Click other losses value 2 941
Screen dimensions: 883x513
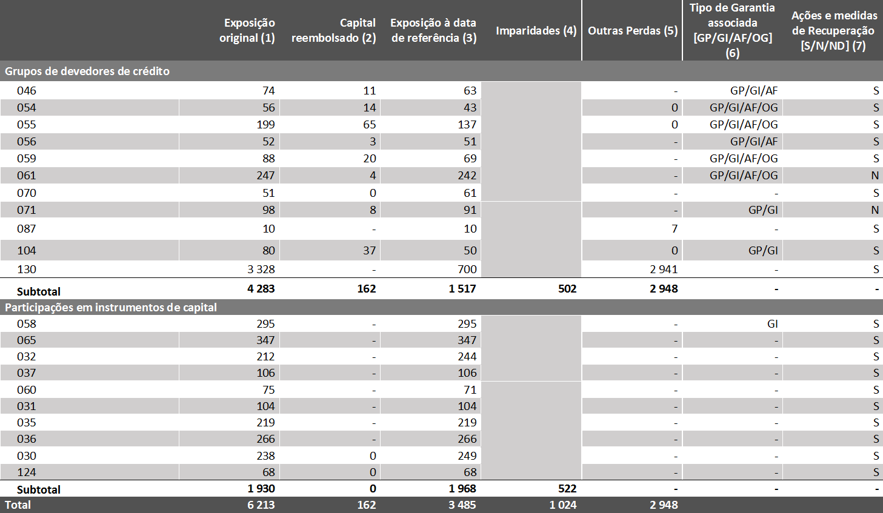[664, 269]
